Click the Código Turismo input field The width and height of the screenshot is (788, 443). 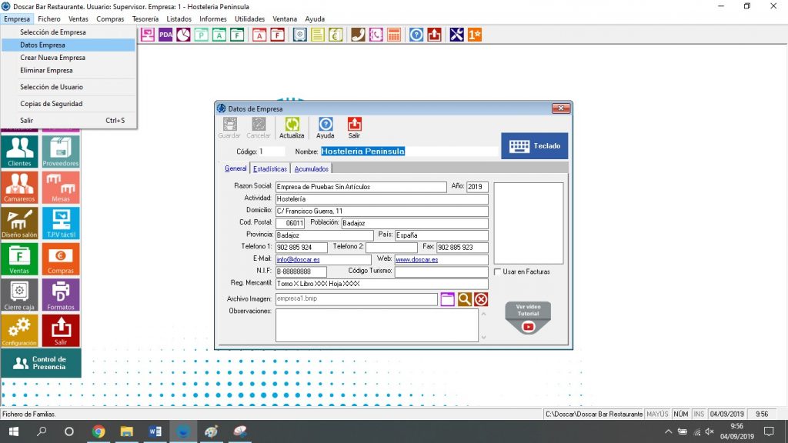[x=441, y=271]
